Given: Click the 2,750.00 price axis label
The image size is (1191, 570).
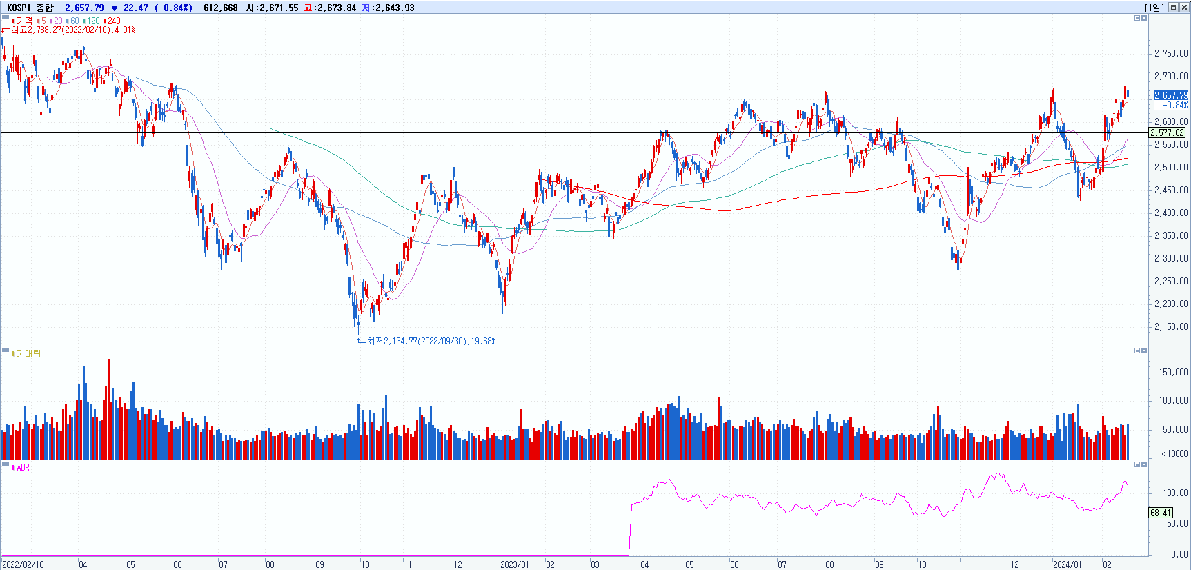Looking at the screenshot, I should coord(1171,53).
